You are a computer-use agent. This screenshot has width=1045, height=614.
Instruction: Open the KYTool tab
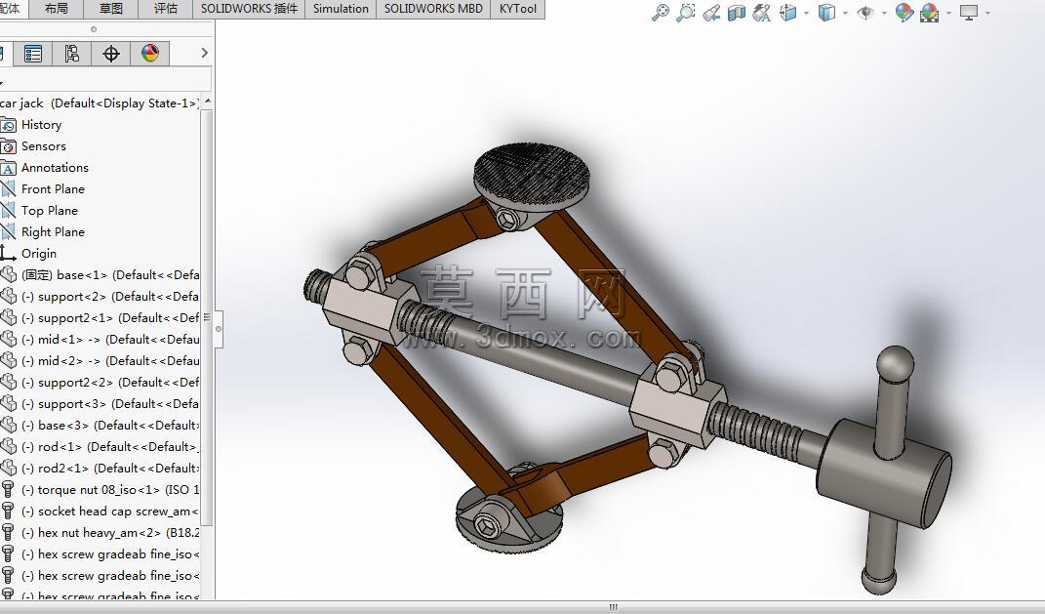point(518,9)
